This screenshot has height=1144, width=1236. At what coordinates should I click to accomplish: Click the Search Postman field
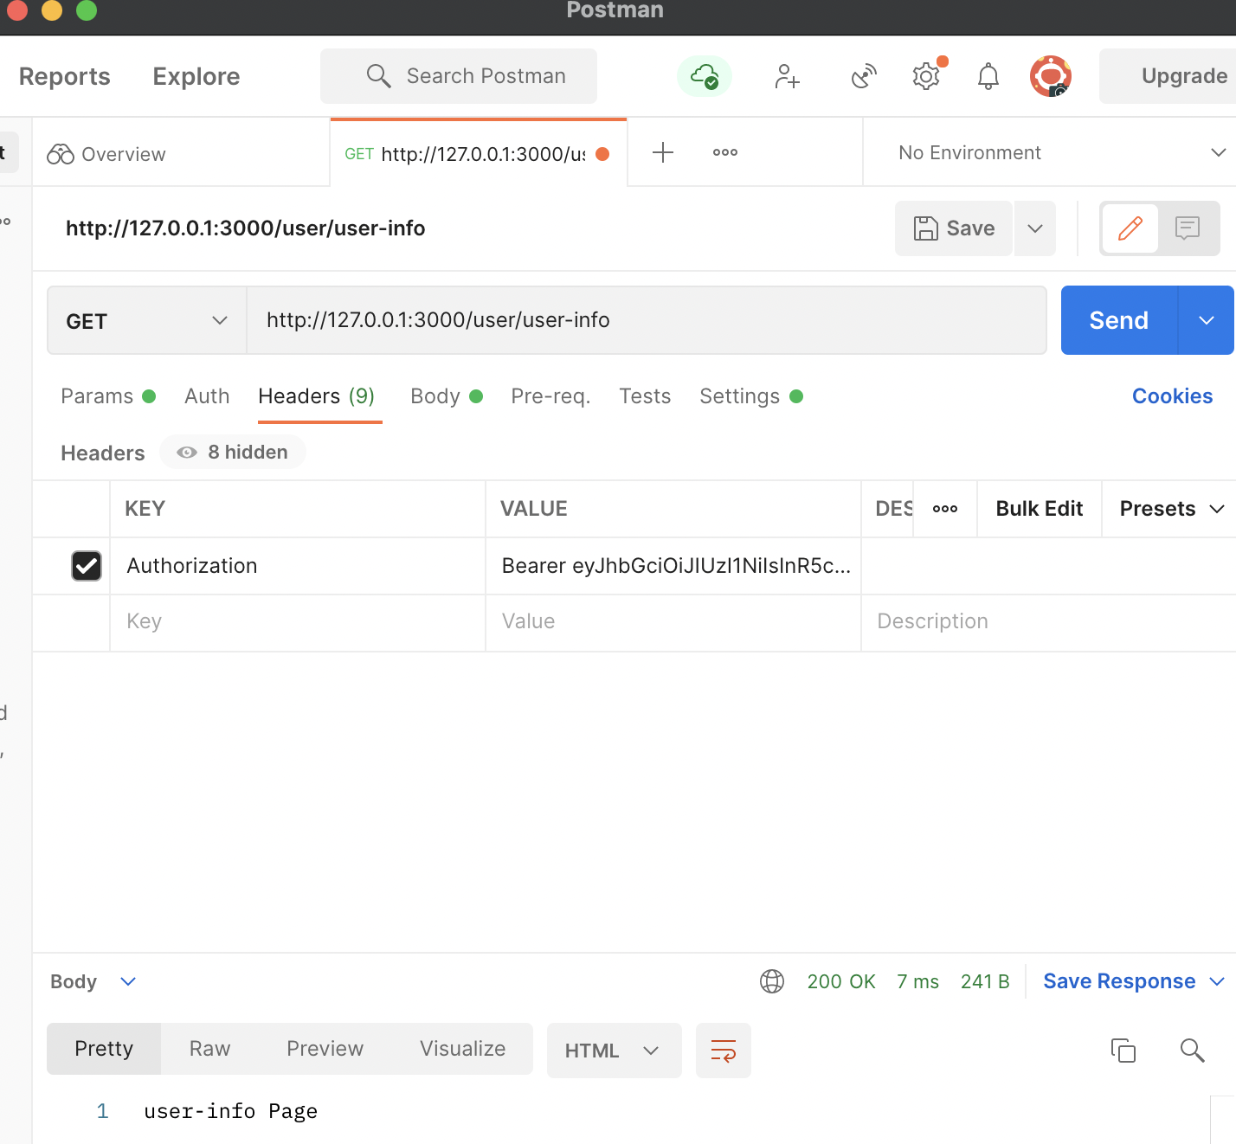click(x=459, y=76)
